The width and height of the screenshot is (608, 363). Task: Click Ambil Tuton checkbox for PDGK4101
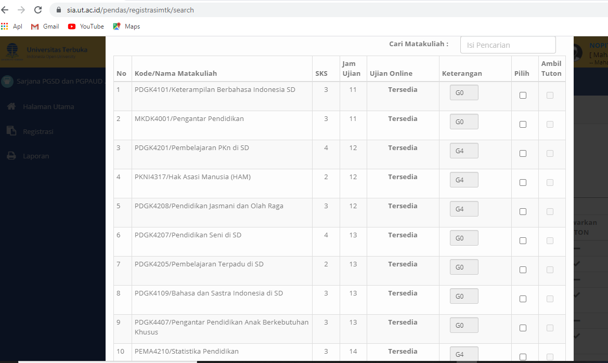tap(550, 95)
